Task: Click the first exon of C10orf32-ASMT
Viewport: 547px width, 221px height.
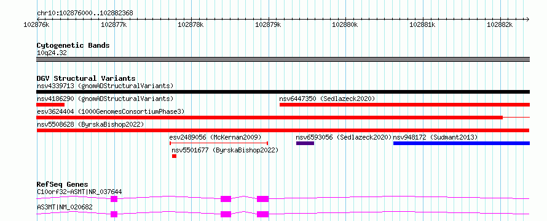Action: (x=114, y=199)
